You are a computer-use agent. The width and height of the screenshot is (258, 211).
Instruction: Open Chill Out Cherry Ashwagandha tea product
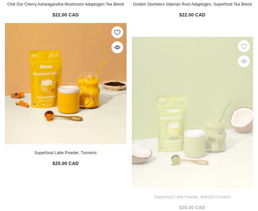65,4
